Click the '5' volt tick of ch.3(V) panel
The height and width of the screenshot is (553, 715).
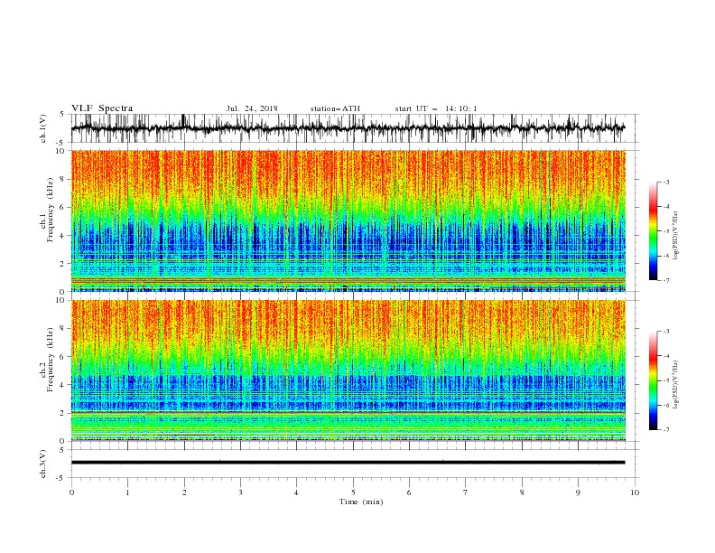[62, 450]
